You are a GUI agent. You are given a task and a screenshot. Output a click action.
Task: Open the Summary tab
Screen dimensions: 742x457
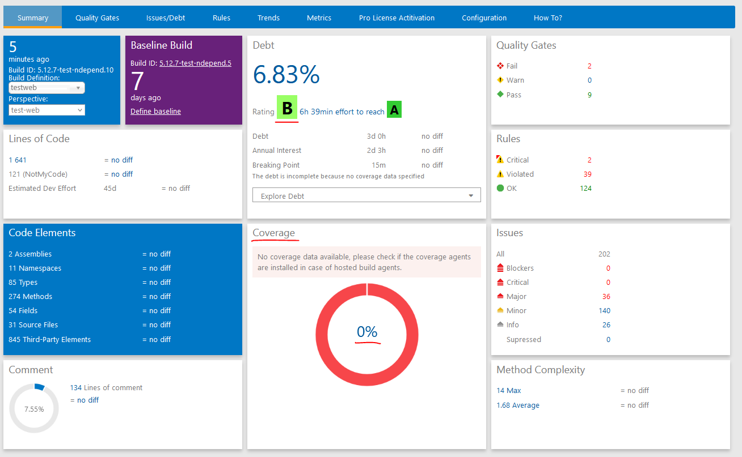click(x=33, y=18)
